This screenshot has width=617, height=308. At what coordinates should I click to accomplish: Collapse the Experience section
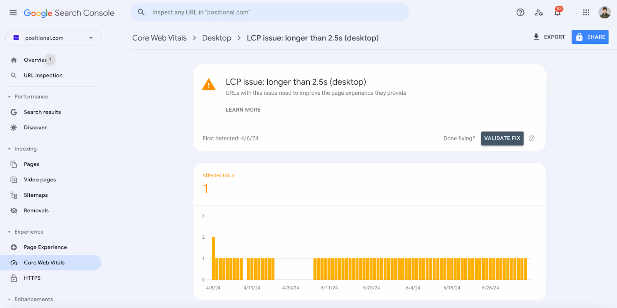(x=9, y=232)
